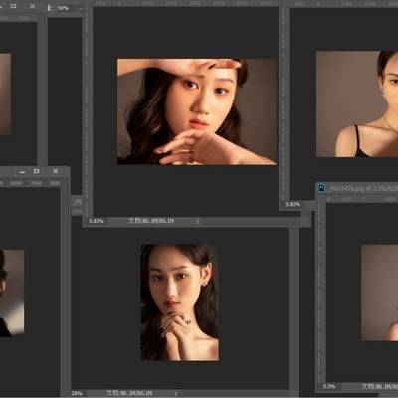Click the 20% zoom field in bottom-center window
Image resolution: width=398 pixels, height=398 pixels.
pos(77,393)
